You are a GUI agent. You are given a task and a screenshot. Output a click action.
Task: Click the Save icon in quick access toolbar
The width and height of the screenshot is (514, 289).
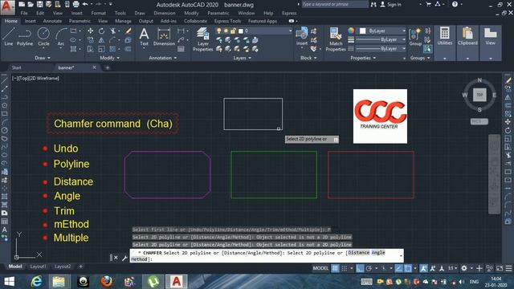click(39, 4)
